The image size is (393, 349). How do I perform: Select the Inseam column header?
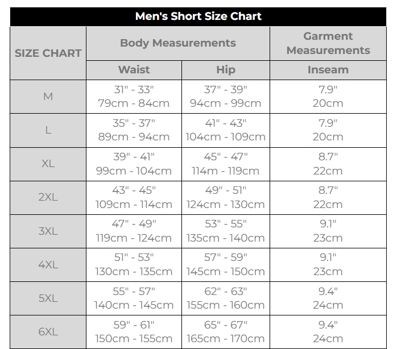click(328, 70)
